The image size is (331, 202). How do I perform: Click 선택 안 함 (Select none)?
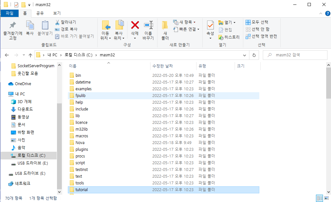(x=258, y=29)
